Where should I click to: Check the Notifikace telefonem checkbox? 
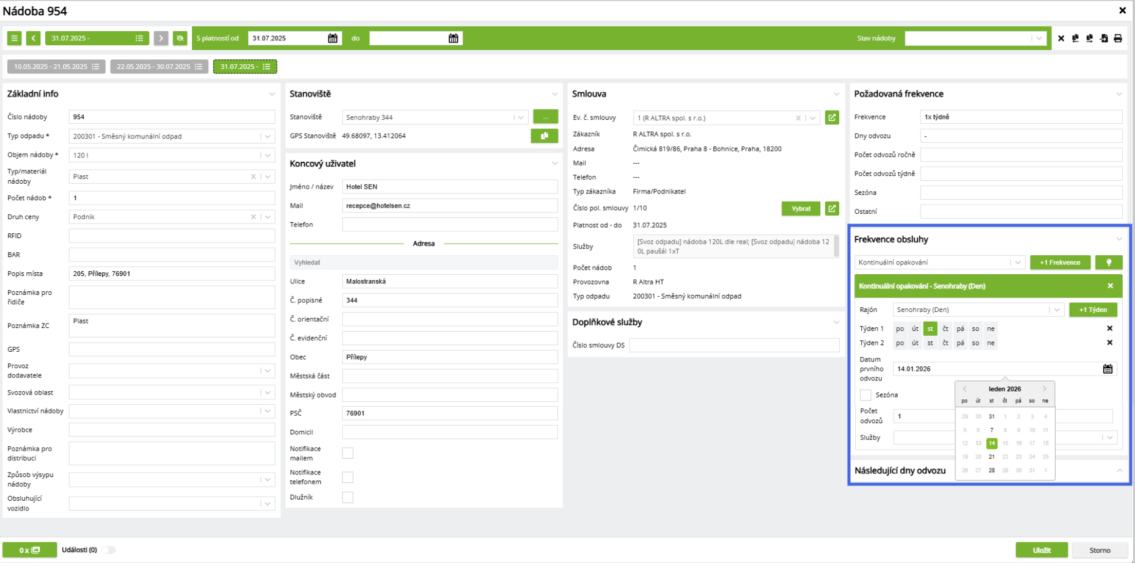[x=348, y=477]
